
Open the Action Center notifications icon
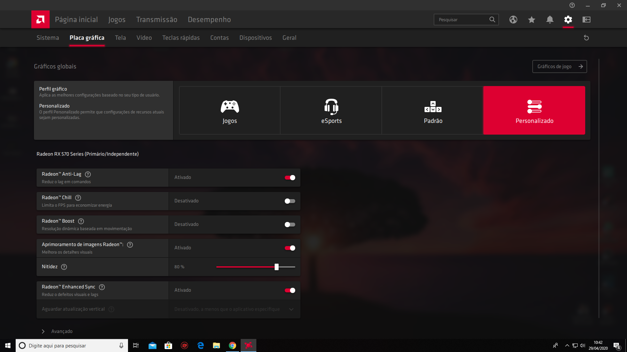pyautogui.click(x=617, y=345)
